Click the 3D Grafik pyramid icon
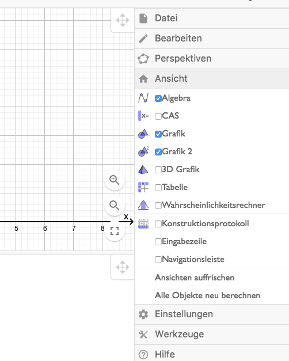The image size is (289, 361). [x=143, y=170]
